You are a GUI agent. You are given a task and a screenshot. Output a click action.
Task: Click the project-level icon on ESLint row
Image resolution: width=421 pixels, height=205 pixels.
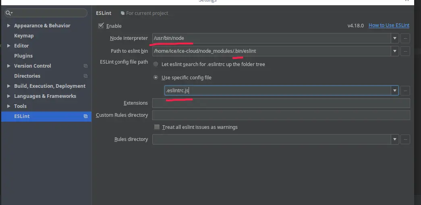(x=85, y=116)
